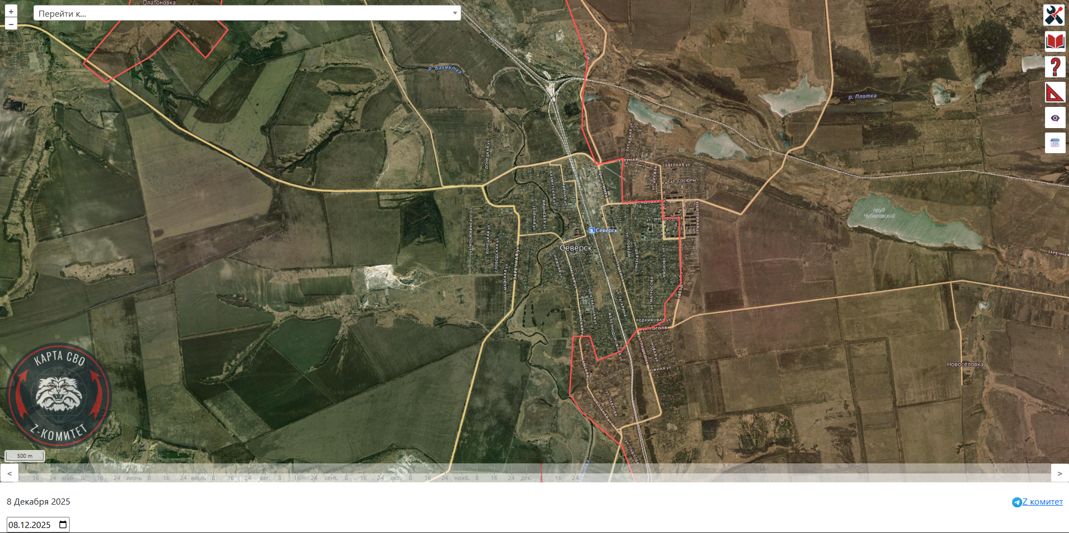Open help via the question mark icon

[1055, 67]
